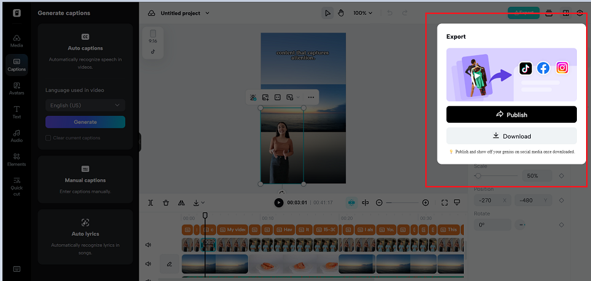The width and height of the screenshot is (591, 281).
Task: Select the pointer selection tool
Action: click(327, 13)
